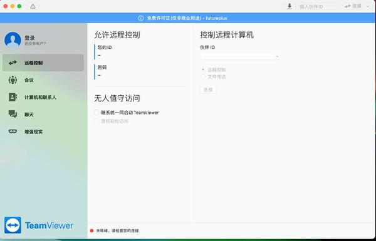The width and height of the screenshot is (376, 241).
Task: Focus the top partner ID insert field
Action: [319, 6]
